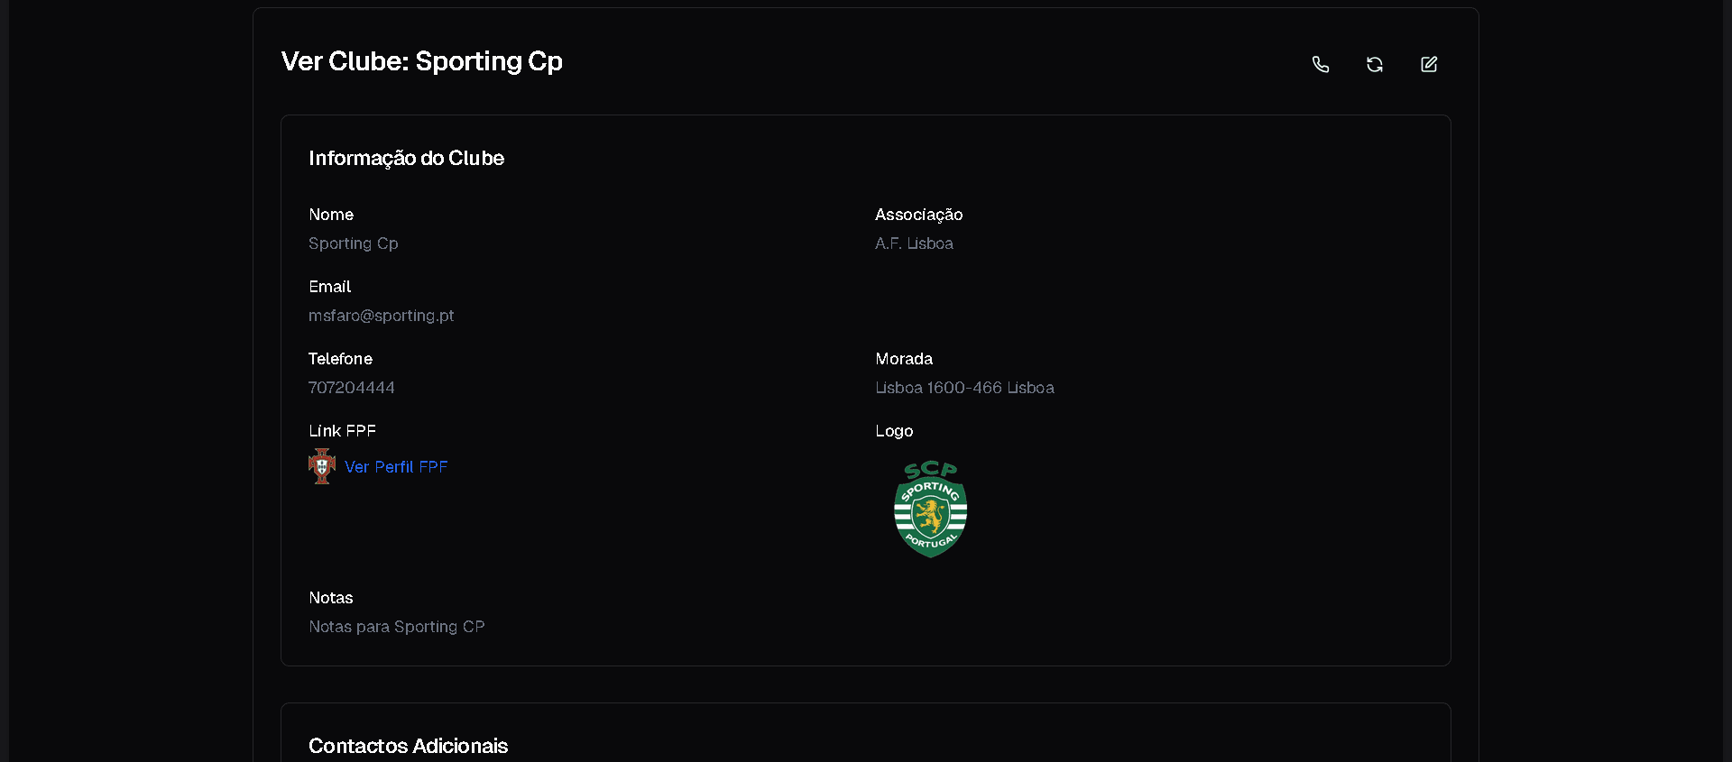The height and width of the screenshot is (762, 1732).
Task: Click the Telefone field label
Action: tap(340, 359)
